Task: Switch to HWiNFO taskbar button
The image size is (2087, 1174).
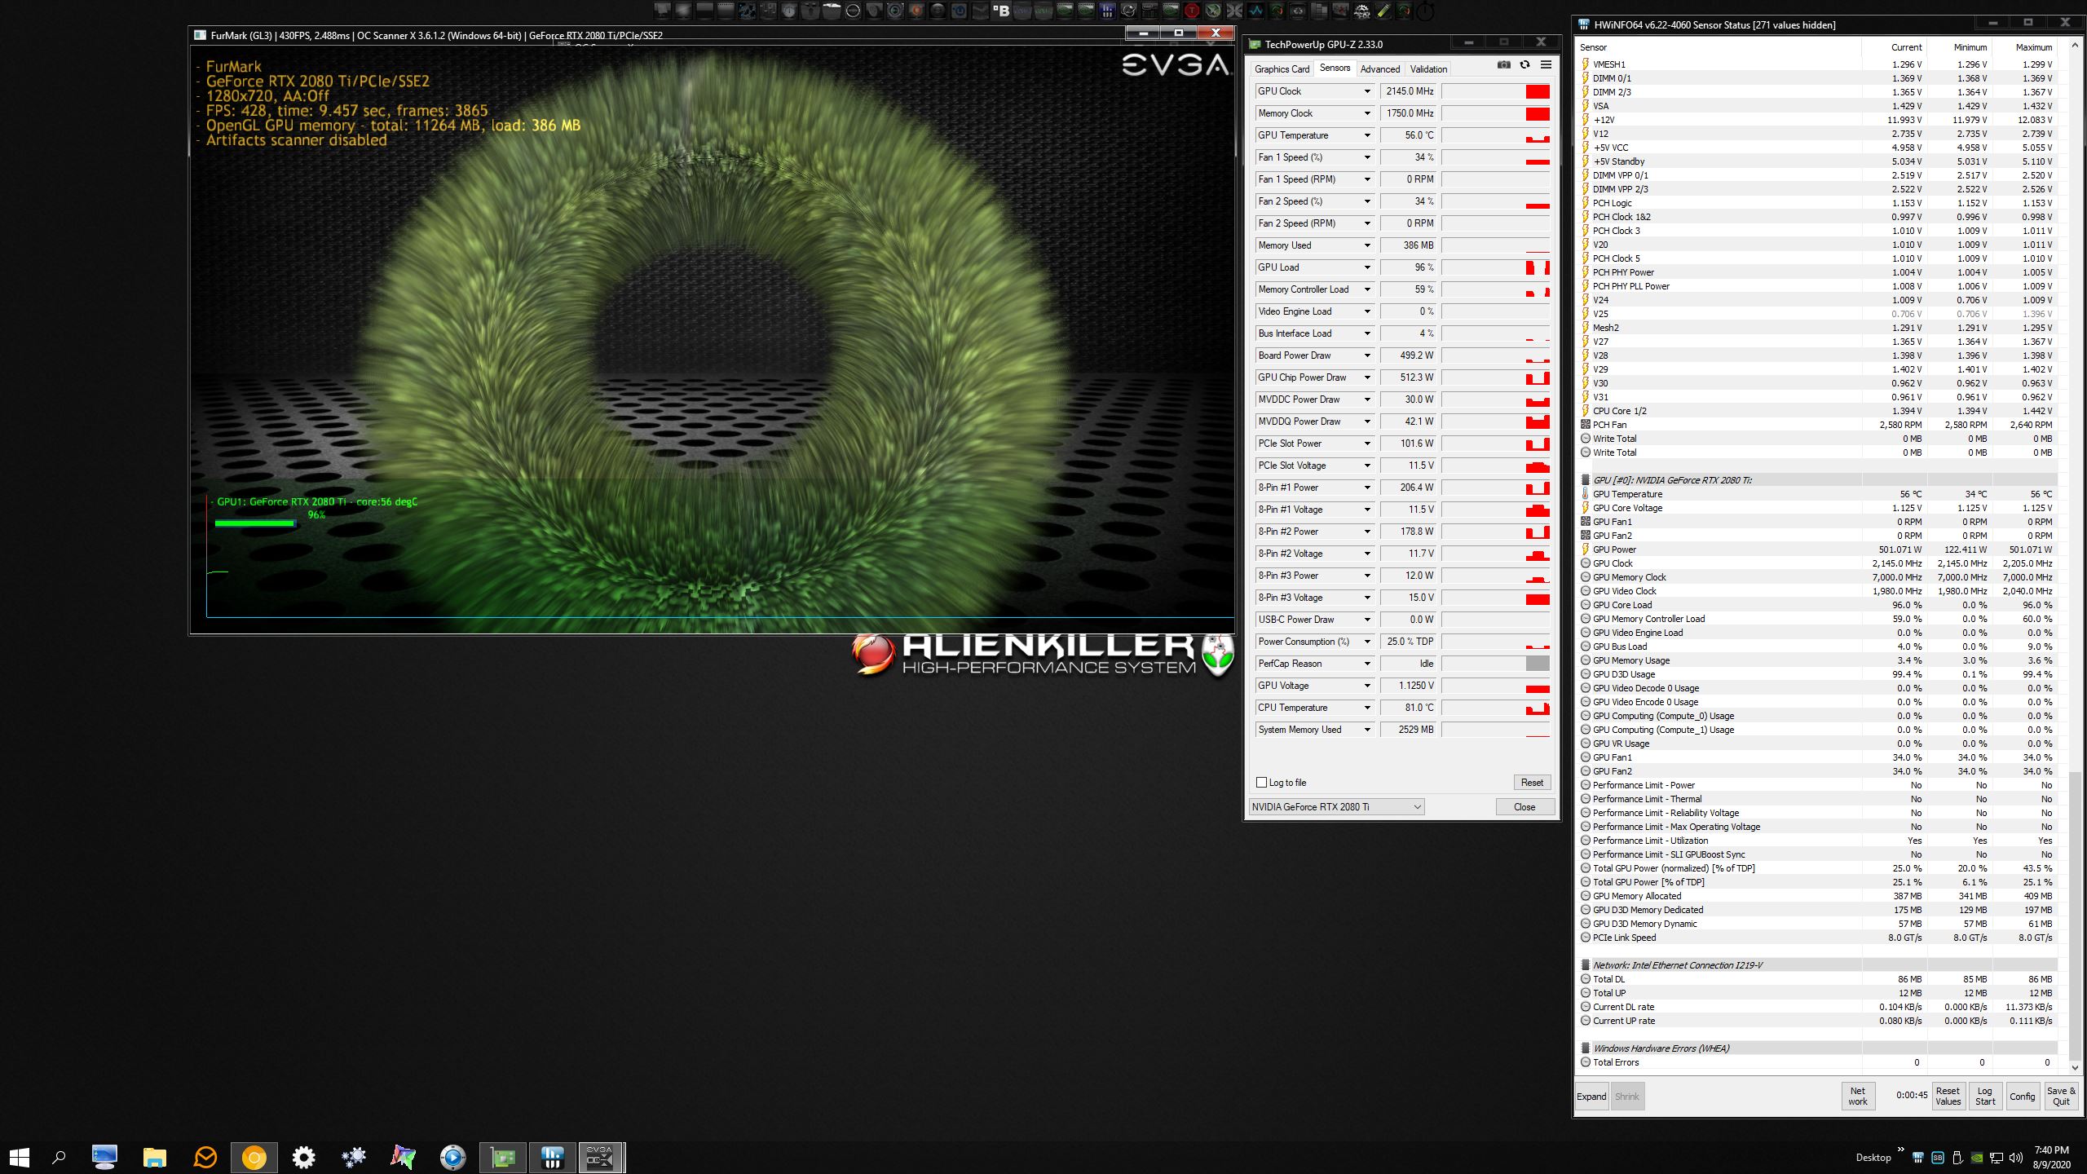Action: tap(552, 1157)
